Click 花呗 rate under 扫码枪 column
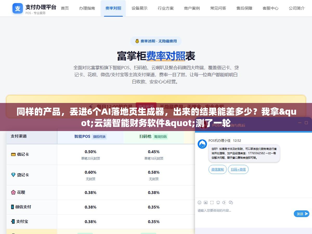Screen dimensions: 312x234 [154, 193]
